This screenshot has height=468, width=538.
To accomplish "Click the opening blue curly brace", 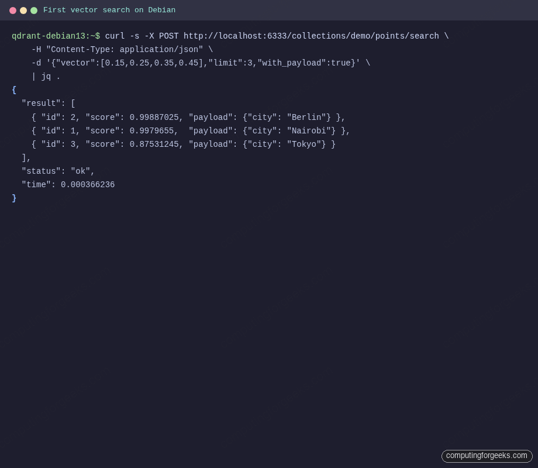I will pyautogui.click(x=14, y=90).
